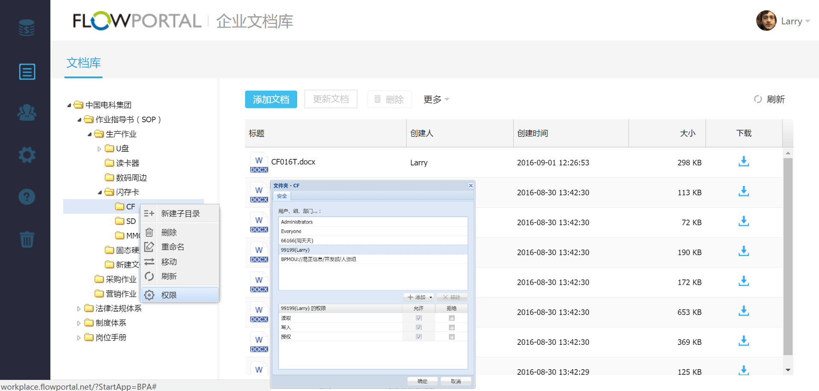Select Everyone in the user list
This screenshot has width=819, height=391.
pos(291,231)
